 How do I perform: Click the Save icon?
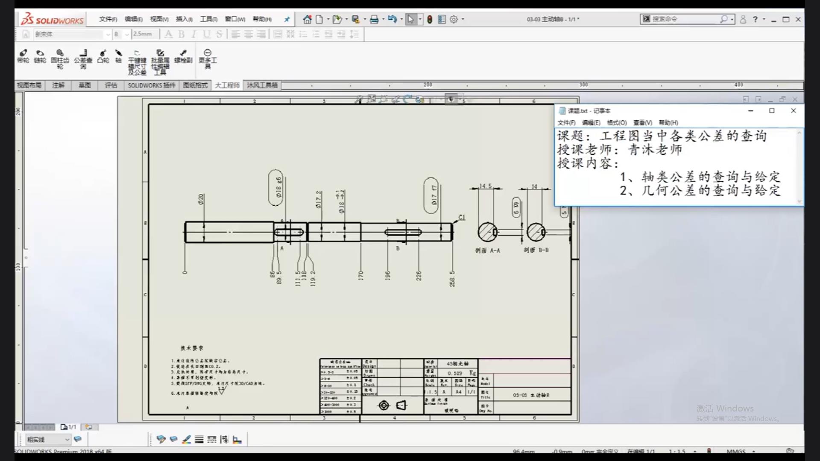[355, 19]
